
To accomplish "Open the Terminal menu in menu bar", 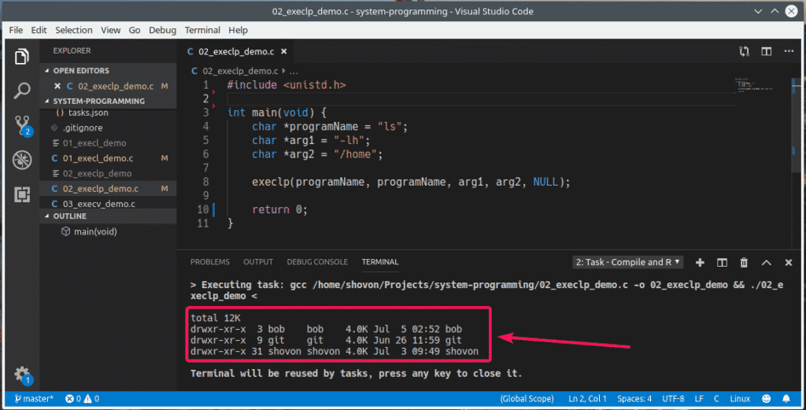I will point(202,30).
